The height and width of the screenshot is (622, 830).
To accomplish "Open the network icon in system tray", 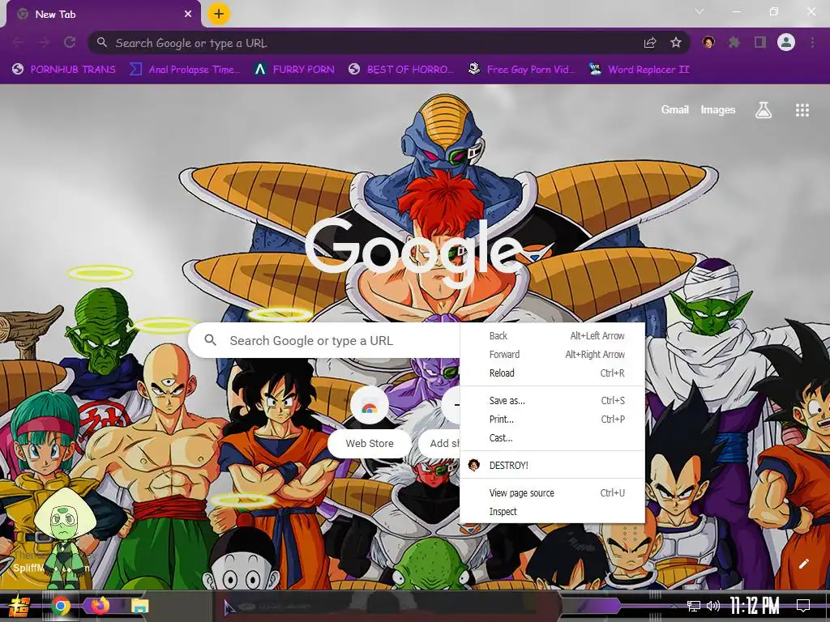I will [x=694, y=606].
